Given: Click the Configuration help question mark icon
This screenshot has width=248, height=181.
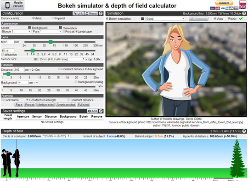Looking at the screenshot, I should coord(101,13).
